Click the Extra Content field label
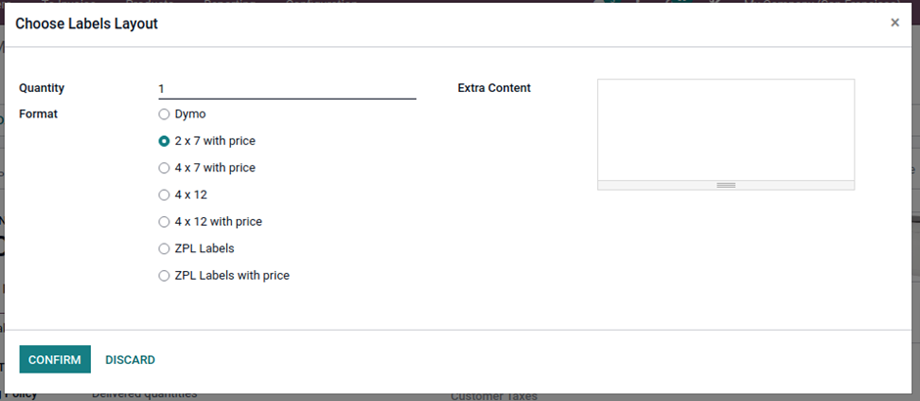The image size is (920, 401). 494,88
